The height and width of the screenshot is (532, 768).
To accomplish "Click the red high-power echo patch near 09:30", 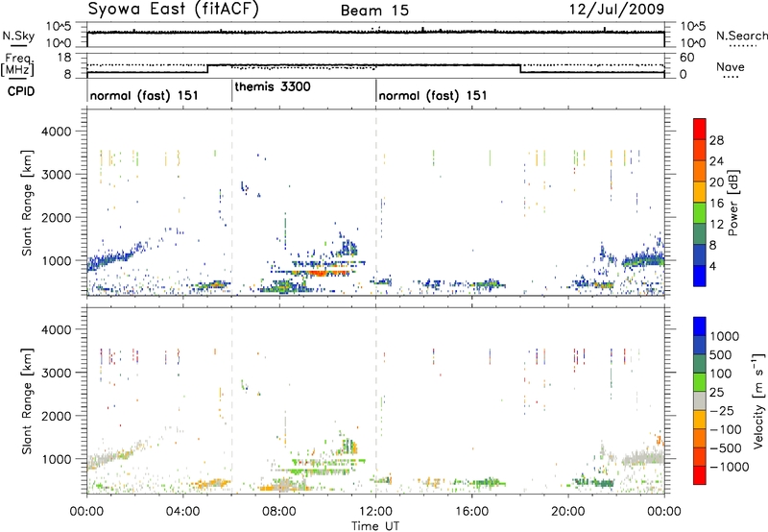I will (x=321, y=273).
